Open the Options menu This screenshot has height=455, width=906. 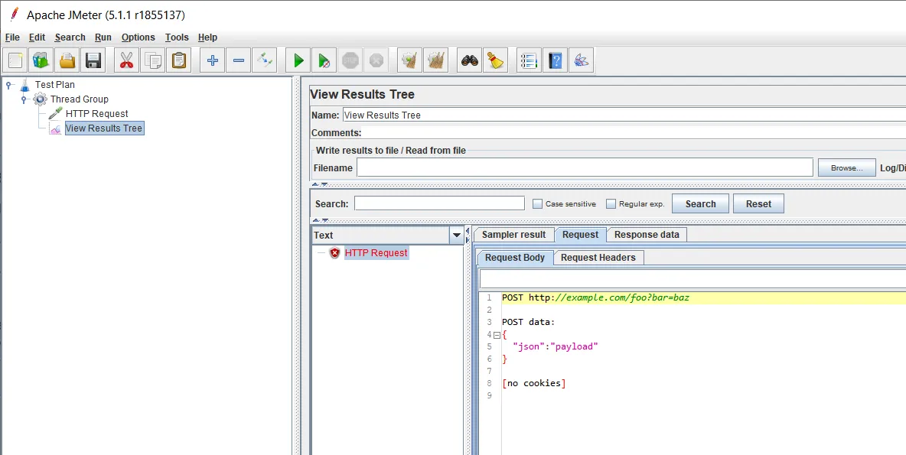(138, 37)
